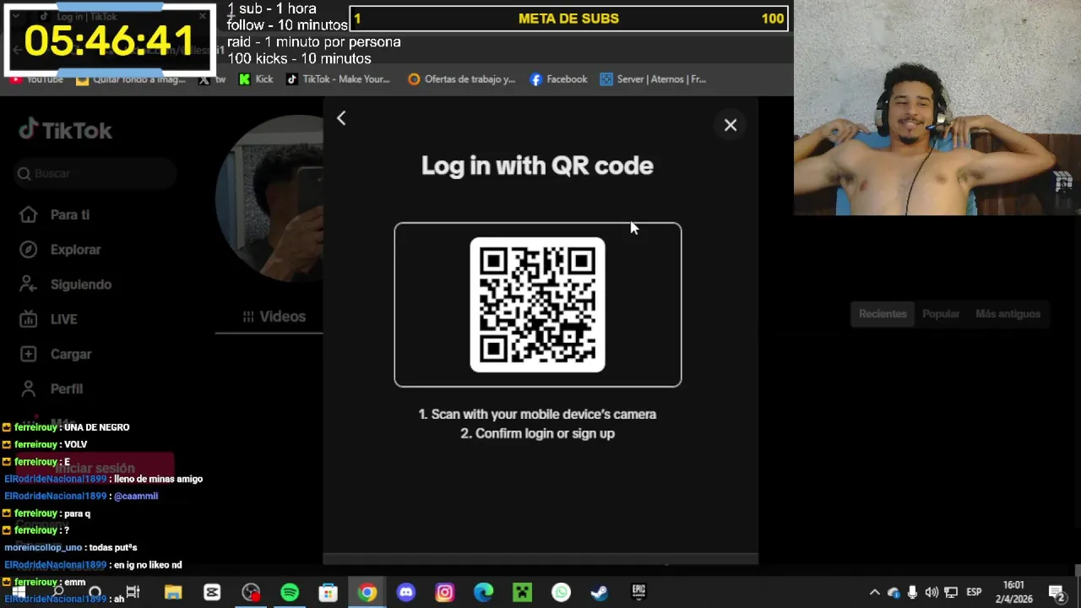Viewport: 1081px width, 608px height.
Task: Open the notification center icon
Action: (1057, 593)
